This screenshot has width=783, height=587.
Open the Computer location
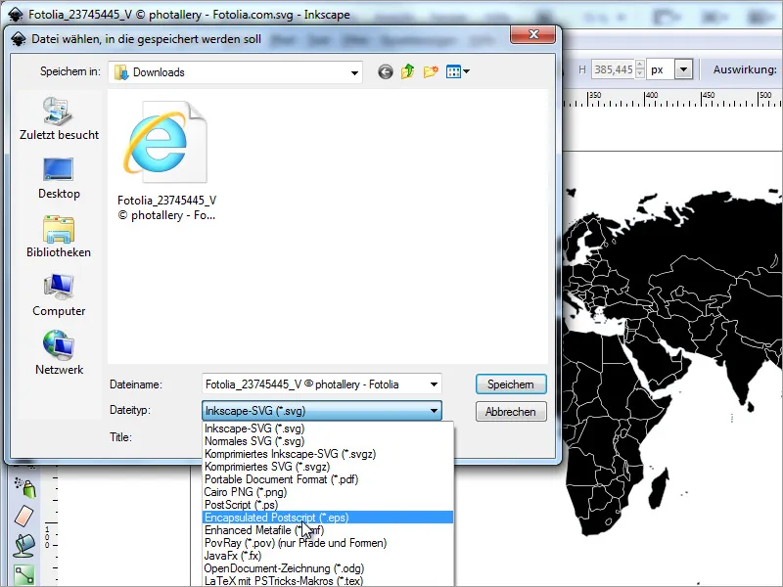pos(59,295)
